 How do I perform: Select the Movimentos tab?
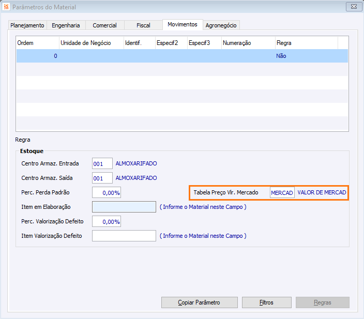click(183, 25)
